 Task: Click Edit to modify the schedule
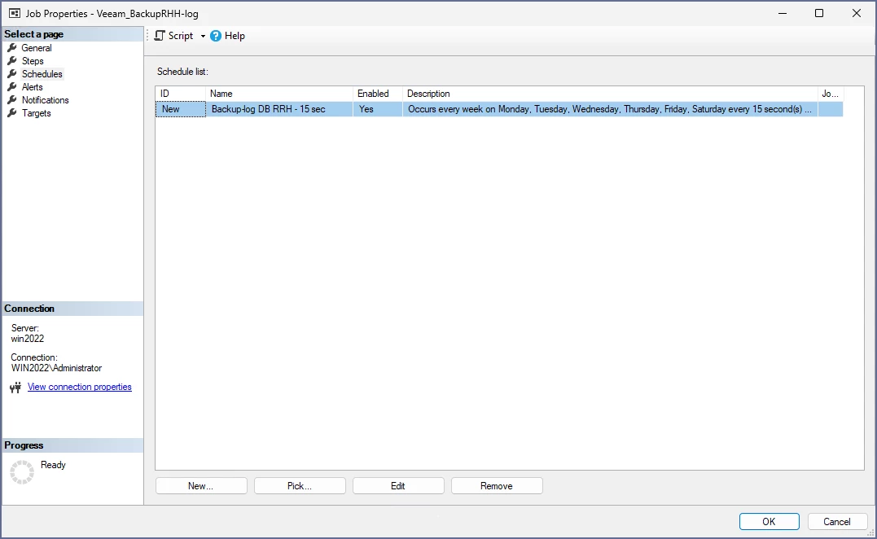tap(397, 486)
